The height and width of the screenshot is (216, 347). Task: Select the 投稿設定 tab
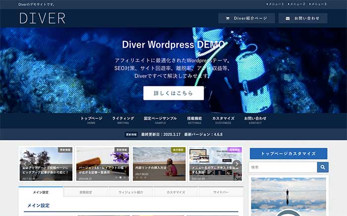86,192
